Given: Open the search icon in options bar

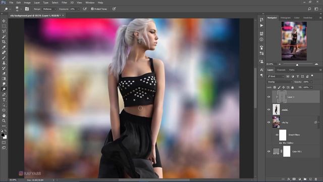Looking at the screenshot, I should pos(309,9).
